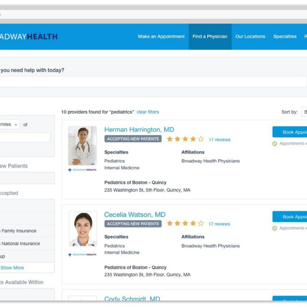The width and height of the screenshot is (307, 307).
Task: Click the green clock icon under Herman's Book button
Action: click(x=274, y=144)
